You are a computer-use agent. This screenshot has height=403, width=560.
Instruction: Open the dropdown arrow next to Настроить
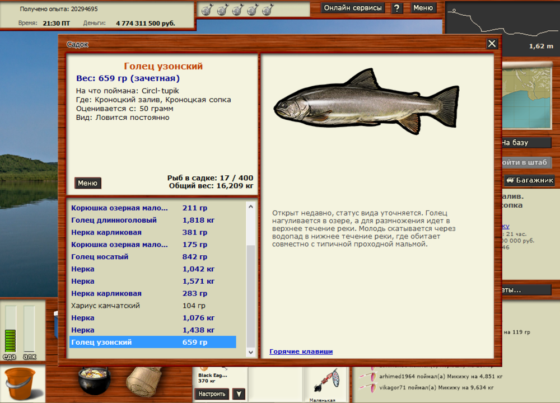tap(239, 394)
